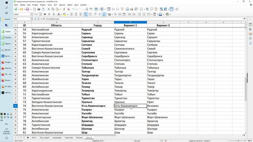
Task: Open font name dropdown arrow
Action: click(32, 14)
